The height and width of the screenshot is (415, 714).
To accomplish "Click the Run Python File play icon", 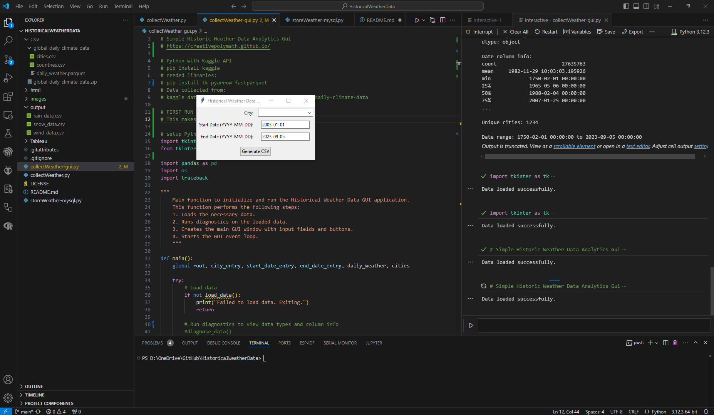I will (x=417, y=20).
